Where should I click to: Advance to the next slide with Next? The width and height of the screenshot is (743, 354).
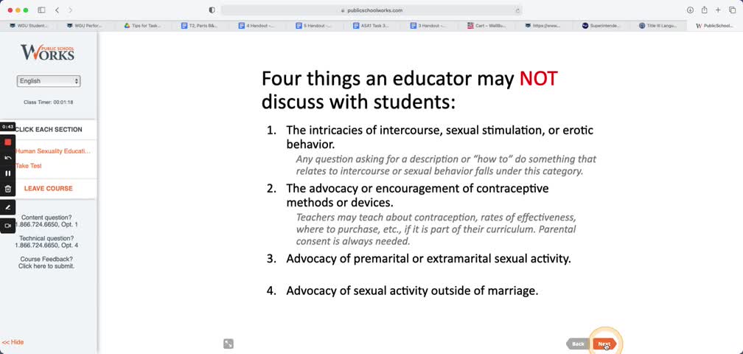[604, 344]
